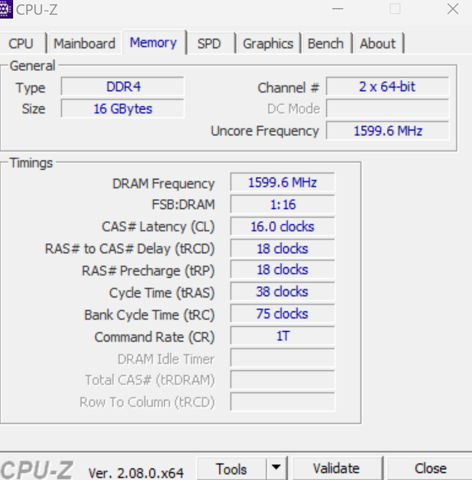This screenshot has width=472, height=480.
Task: Select the Memory tab
Action: coord(153,42)
